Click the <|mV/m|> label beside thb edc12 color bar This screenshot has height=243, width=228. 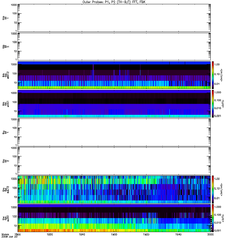222,75
